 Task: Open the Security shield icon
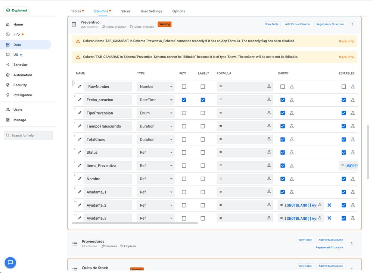[8, 85]
